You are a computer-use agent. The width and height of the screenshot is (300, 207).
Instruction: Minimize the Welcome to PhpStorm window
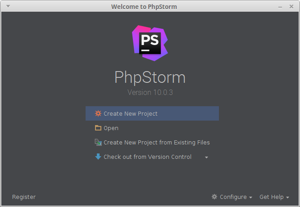[280, 7]
